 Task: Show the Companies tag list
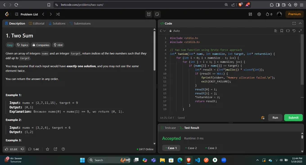[41, 45]
